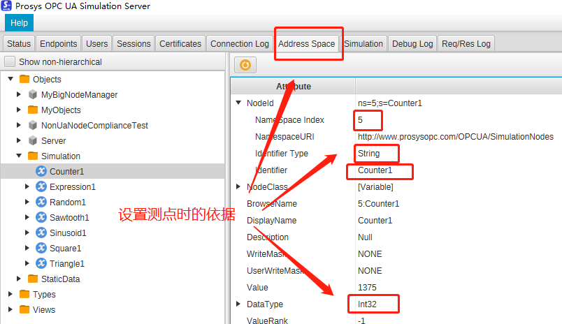Viewport: 562px width, 324px height.
Task: Expand the NodeClass attribute row
Action: point(238,186)
